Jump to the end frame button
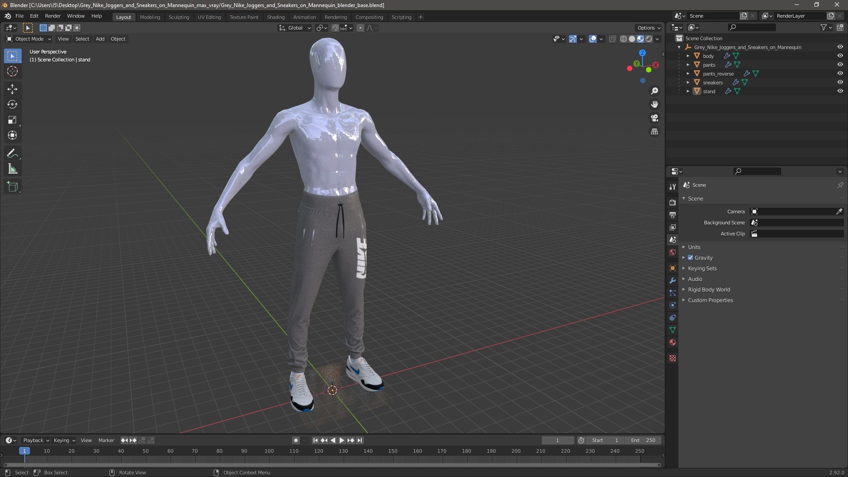Viewport: 848px width, 477px height. tap(360, 441)
